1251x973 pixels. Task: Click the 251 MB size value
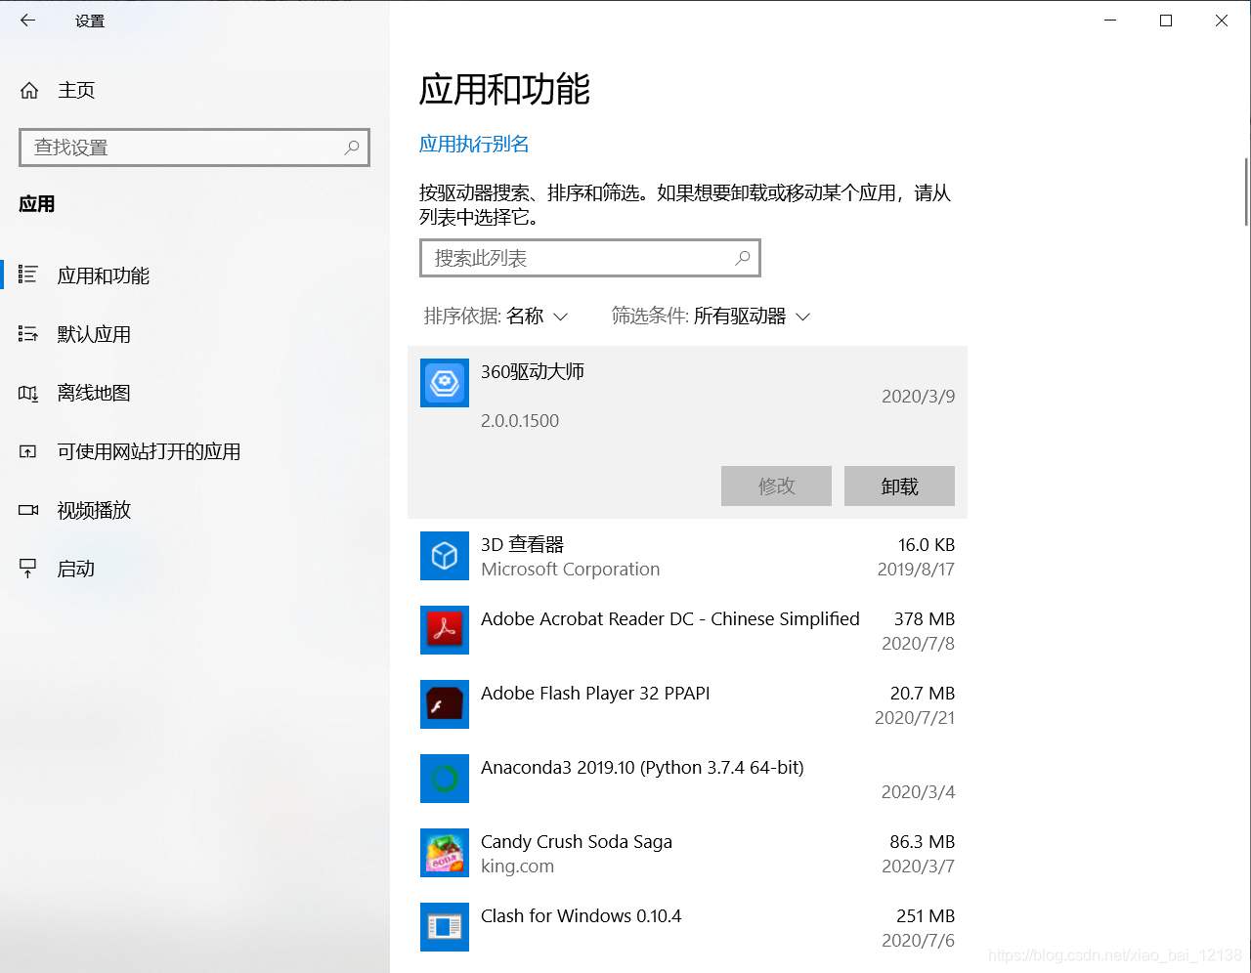[926, 916]
